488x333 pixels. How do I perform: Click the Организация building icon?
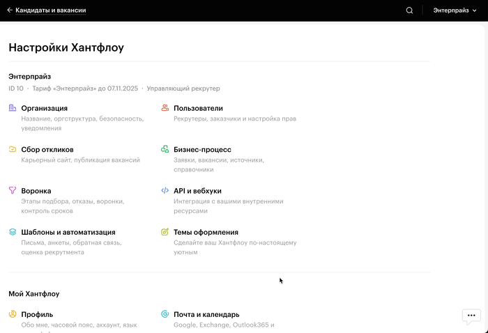point(13,108)
